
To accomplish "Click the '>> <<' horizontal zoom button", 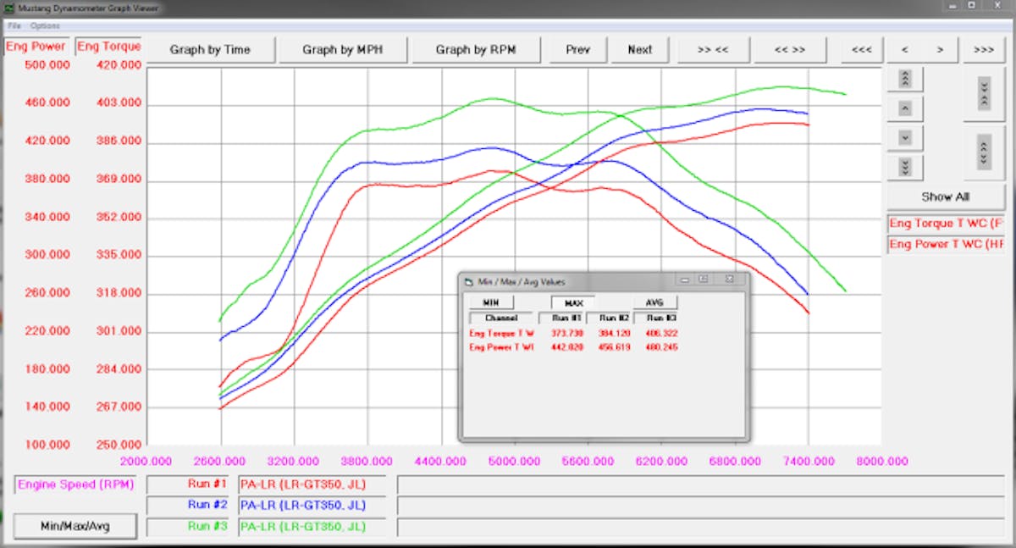I will pyautogui.click(x=712, y=49).
